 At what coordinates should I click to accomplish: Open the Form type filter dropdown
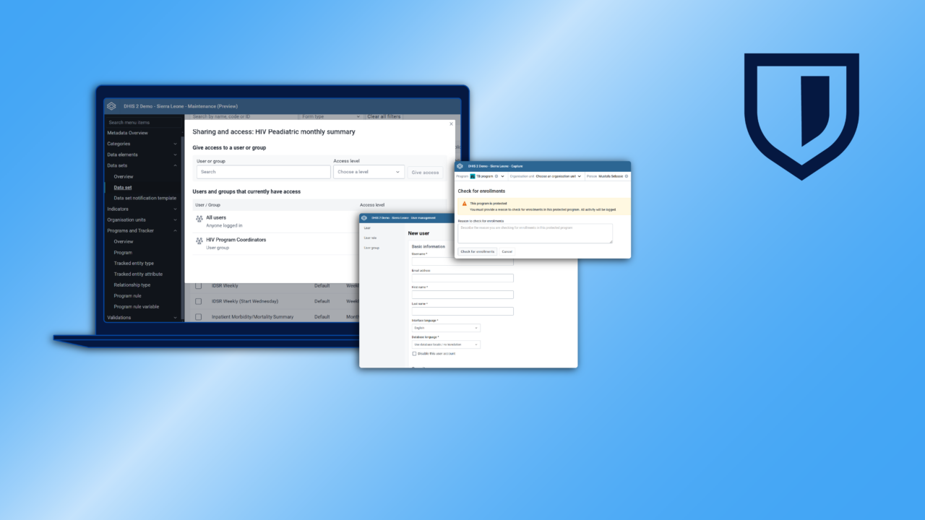(x=330, y=116)
